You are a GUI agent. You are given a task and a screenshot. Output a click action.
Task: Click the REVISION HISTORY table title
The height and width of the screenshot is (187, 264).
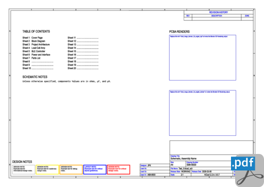click(219, 12)
